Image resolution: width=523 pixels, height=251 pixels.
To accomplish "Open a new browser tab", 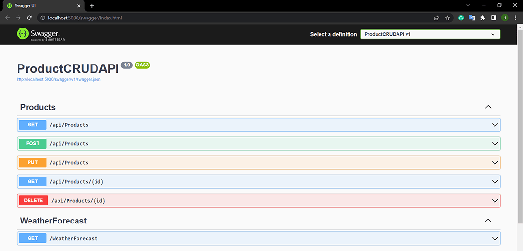I will 92,6.
